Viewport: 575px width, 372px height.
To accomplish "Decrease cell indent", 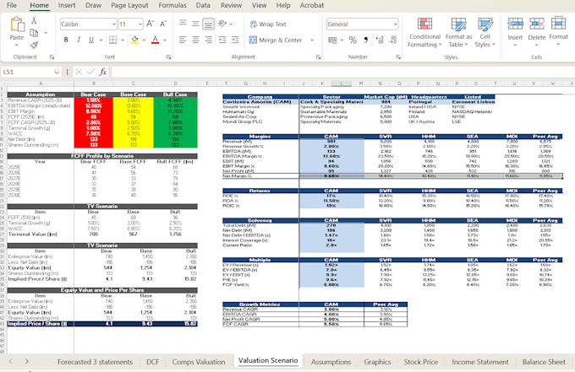I will coord(222,40).
